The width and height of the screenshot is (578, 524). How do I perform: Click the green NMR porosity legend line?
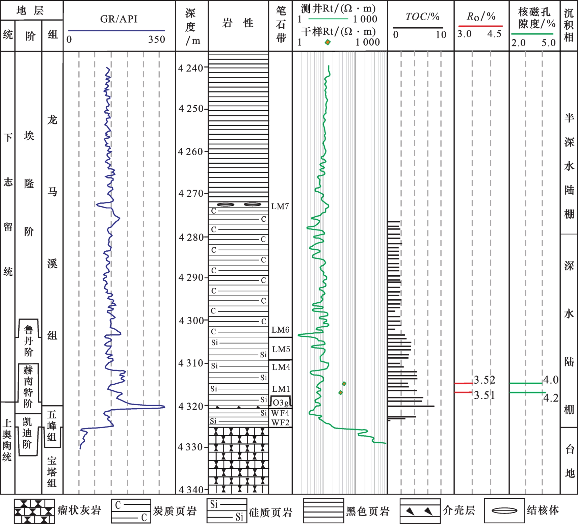point(532,34)
